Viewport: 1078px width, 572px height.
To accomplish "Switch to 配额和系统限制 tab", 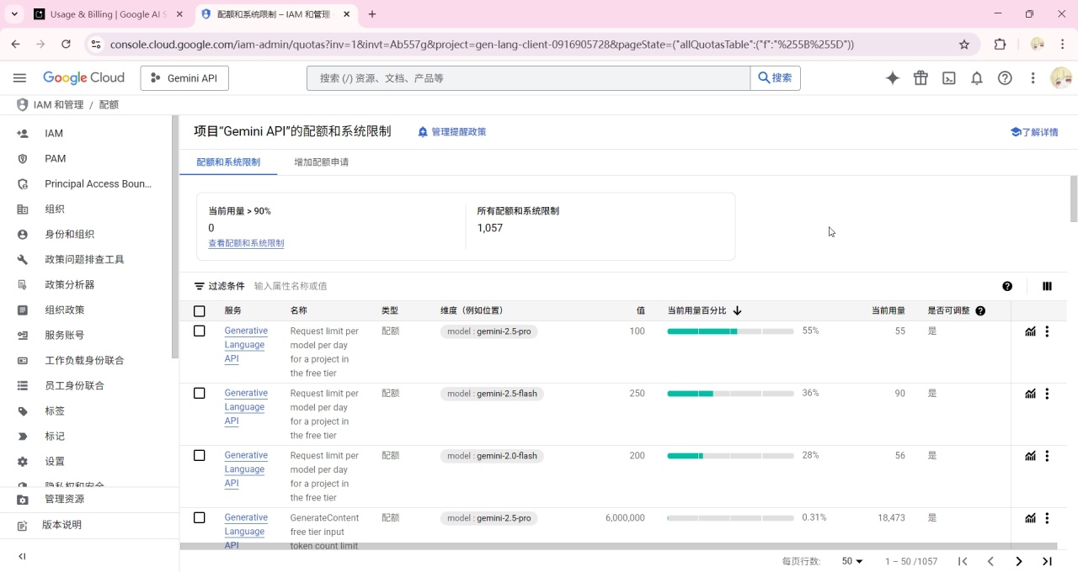I will point(228,162).
